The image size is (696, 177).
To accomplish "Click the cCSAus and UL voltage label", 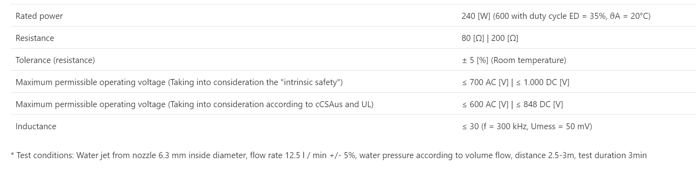I will point(194,104).
